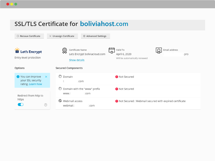Click the Let's Encrypt logo

28,51
